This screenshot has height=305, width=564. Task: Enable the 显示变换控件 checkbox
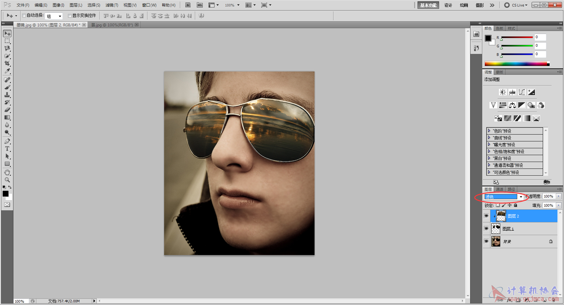tap(70, 15)
